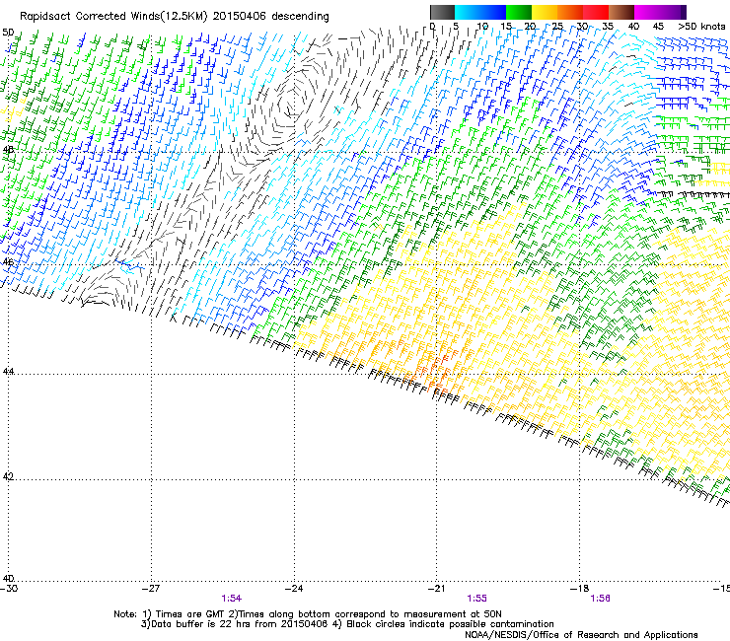Click the purple time label '1:54'
Viewport: 730px width, 641px height.
click(232, 599)
